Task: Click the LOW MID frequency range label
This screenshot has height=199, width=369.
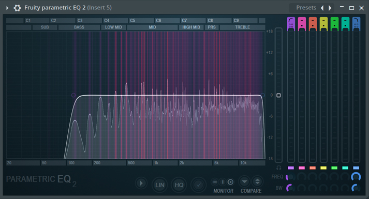Action: [113, 27]
